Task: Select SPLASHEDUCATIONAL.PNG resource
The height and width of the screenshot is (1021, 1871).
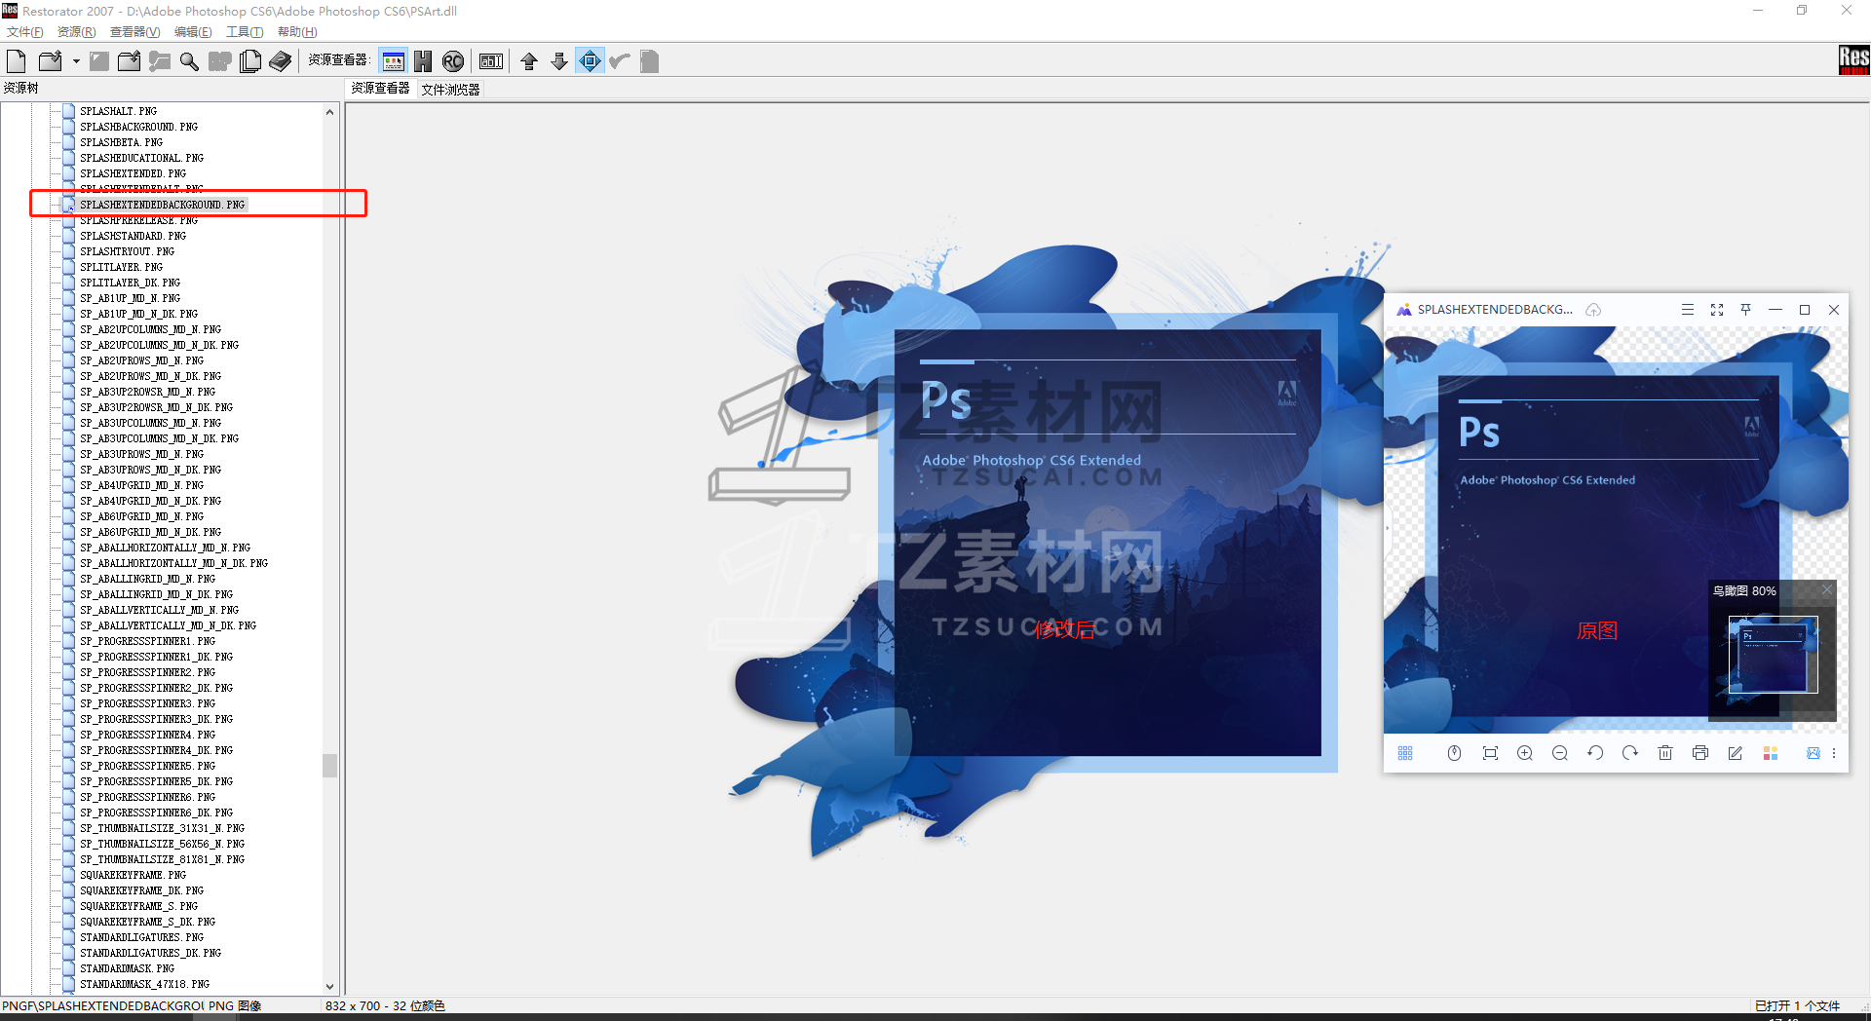Action: tap(141, 158)
